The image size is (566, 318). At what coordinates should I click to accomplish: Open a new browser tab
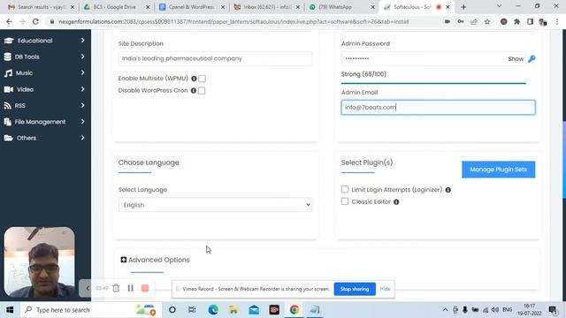click(x=463, y=7)
